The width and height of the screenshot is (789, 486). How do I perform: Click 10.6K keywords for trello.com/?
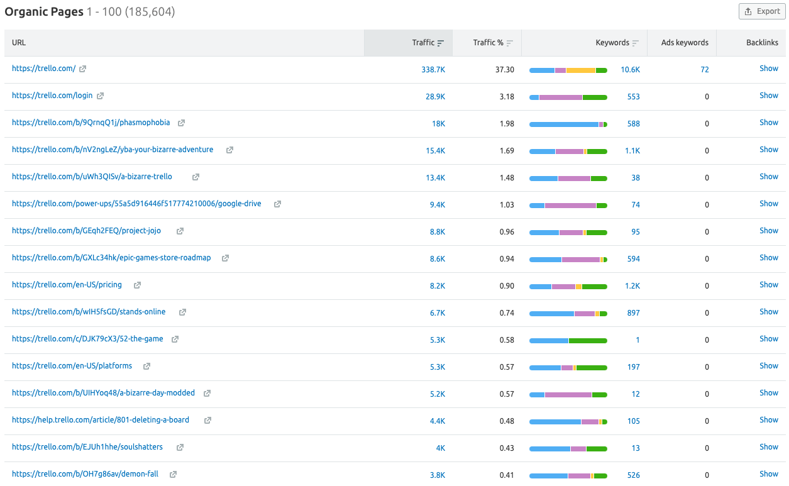pyautogui.click(x=630, y=70)
